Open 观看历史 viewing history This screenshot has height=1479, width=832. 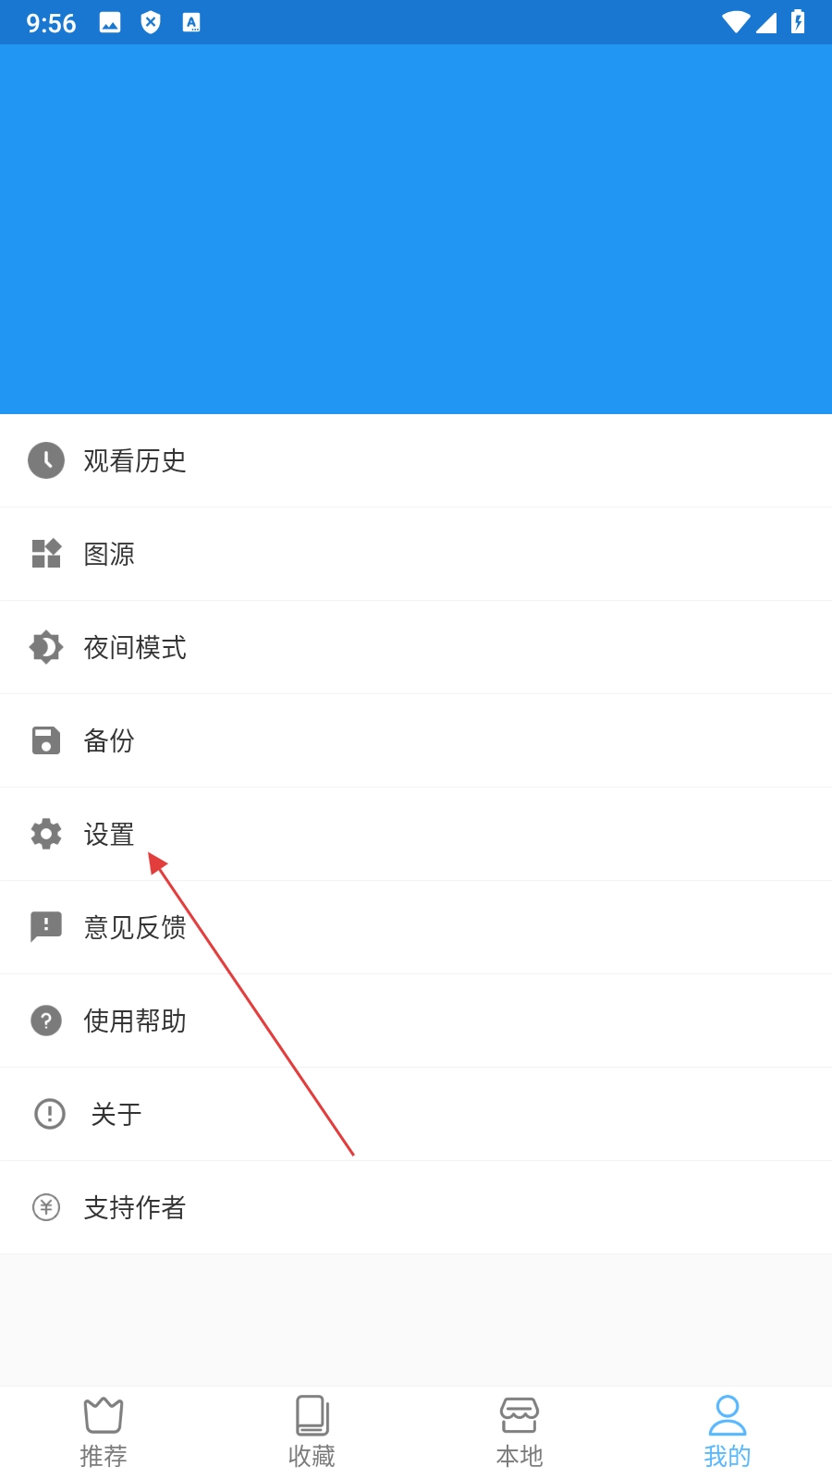click(416, 460)
